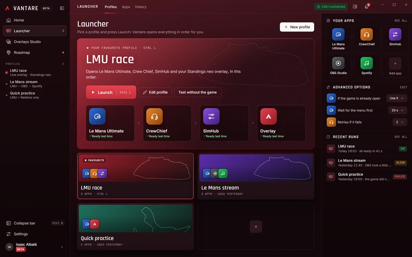This screenshot has height=257, width=412.
Task: Open Overlays Studio from sidebar
Action: tap(35, 42)
